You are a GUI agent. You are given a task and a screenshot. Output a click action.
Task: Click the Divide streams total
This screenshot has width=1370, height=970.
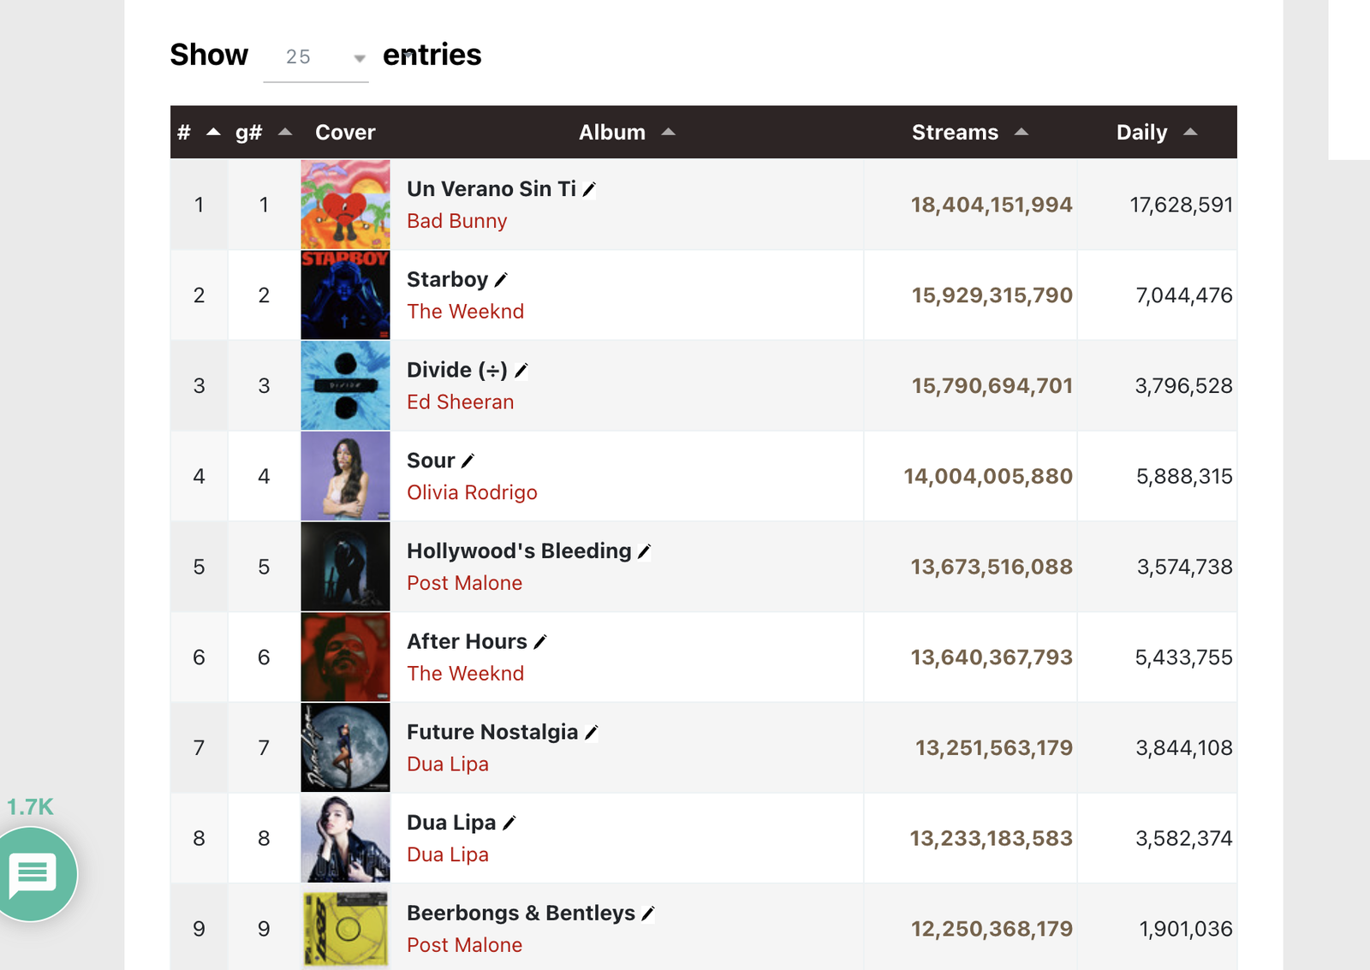pos(991,385)
